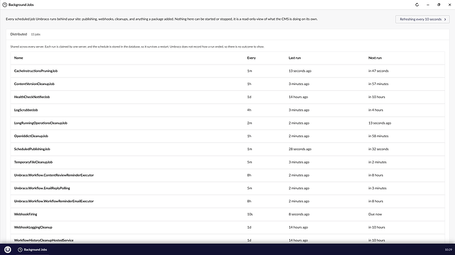
Task: Select the HealthCheckNotifierJob row name
Action: 32,97
